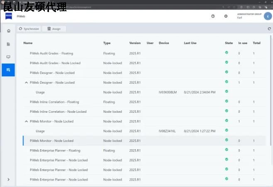Open the monitor devices icon in sidebar
273x187 pixels.
pos(8,57)
